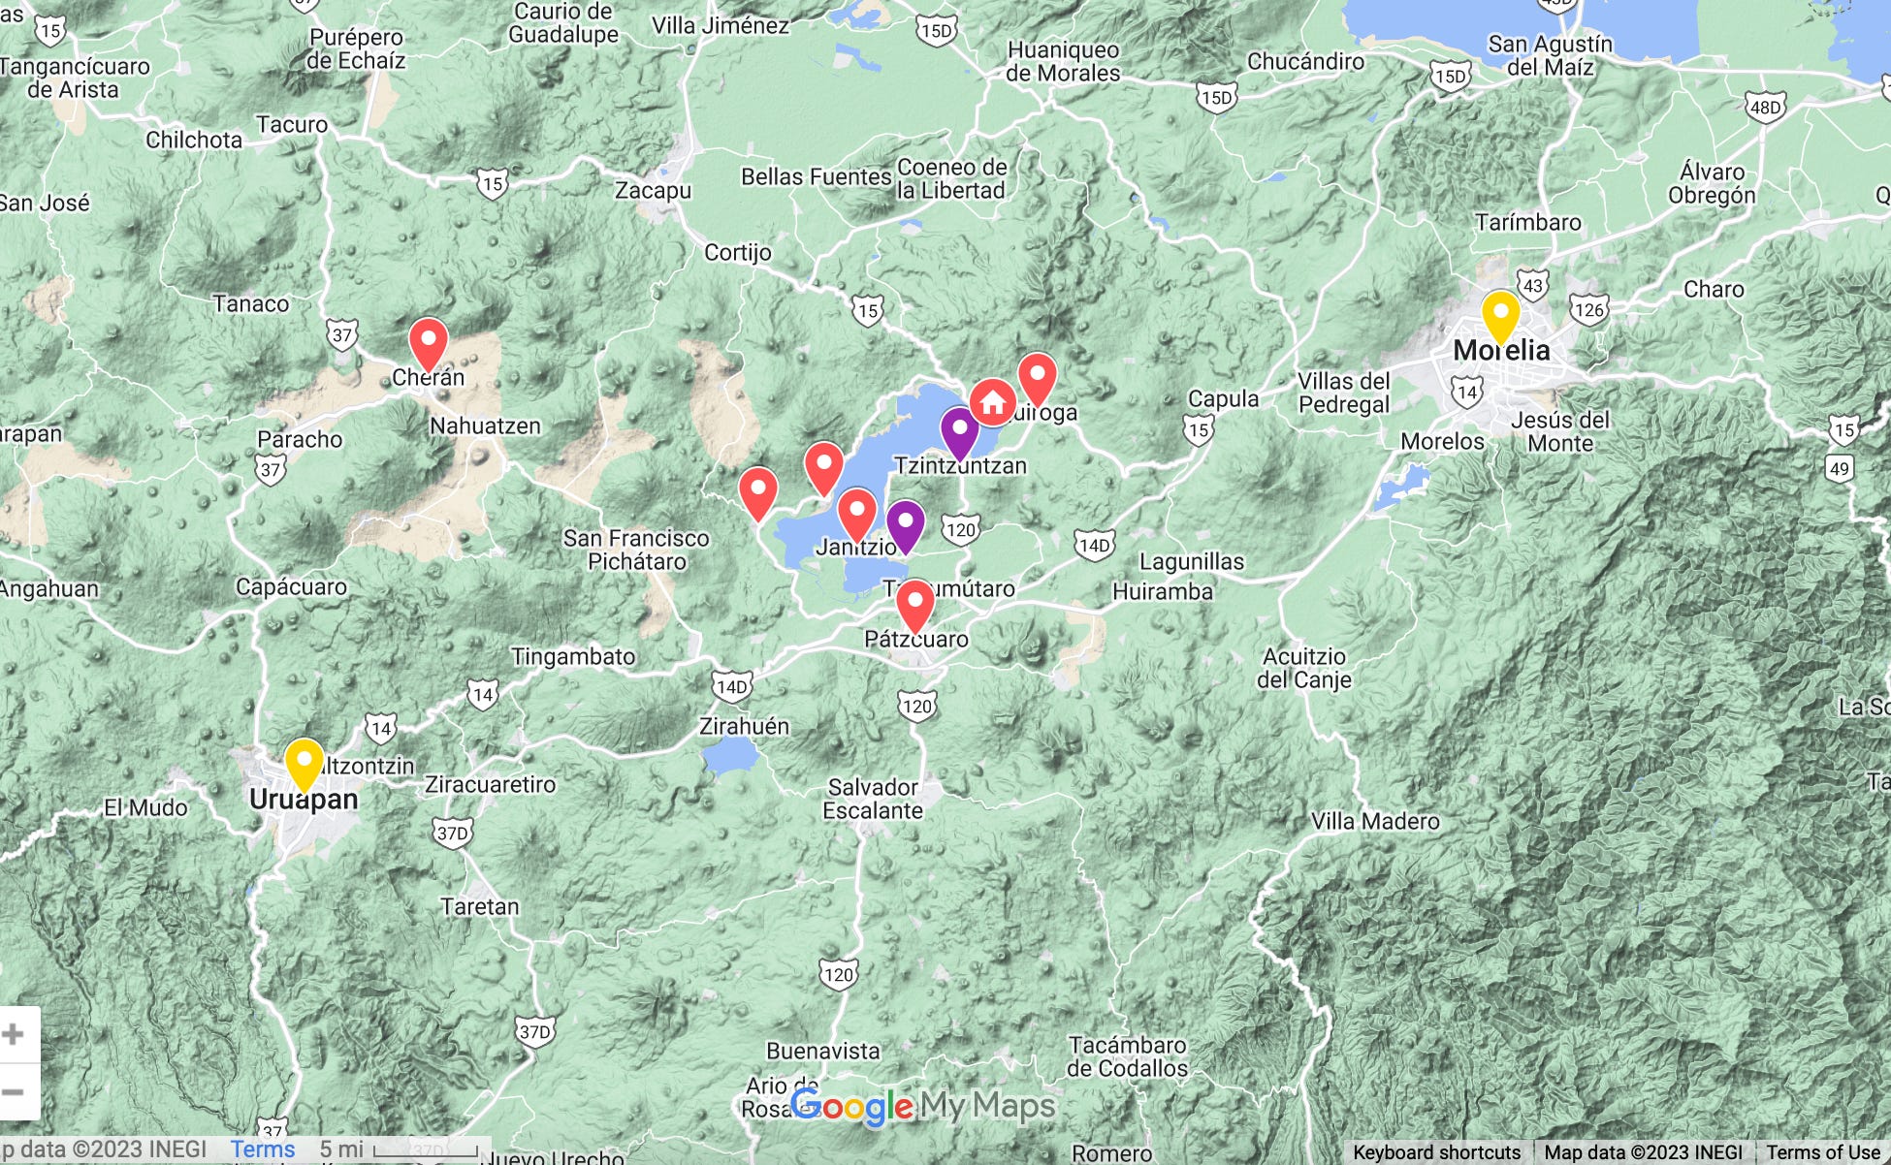
Task: Click the Zirahuén lake on the map
Action: pos(730,756)
